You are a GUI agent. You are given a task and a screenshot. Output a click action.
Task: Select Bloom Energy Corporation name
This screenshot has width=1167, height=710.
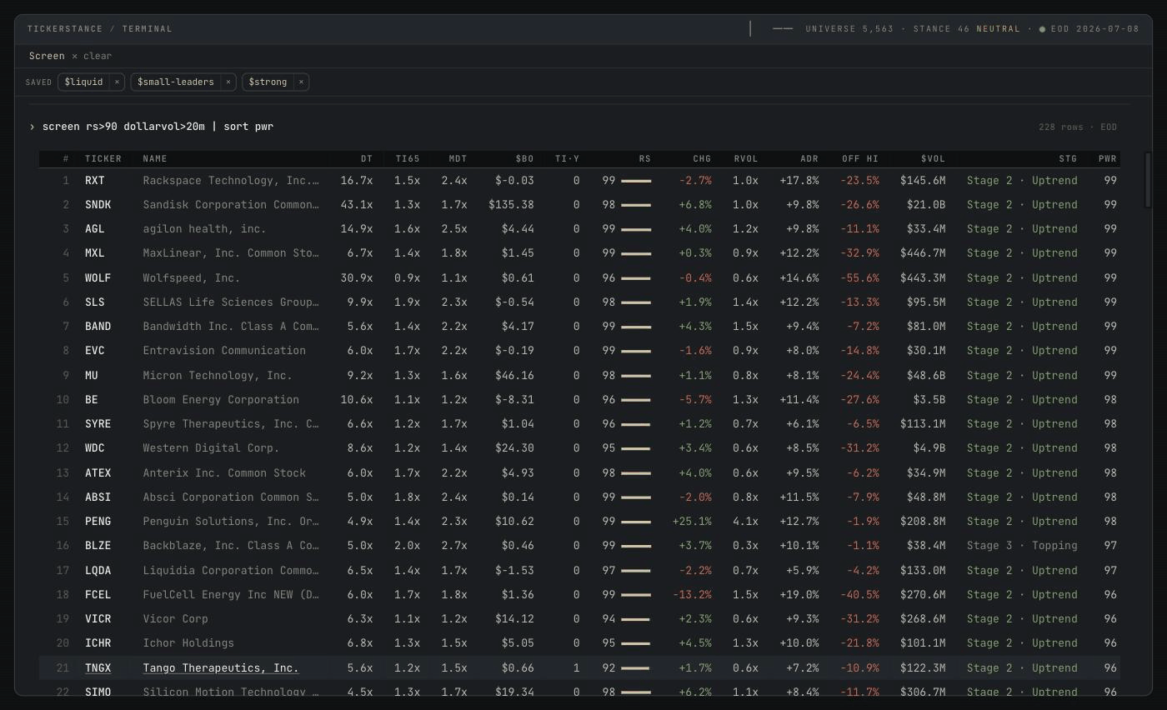point(220,399)
